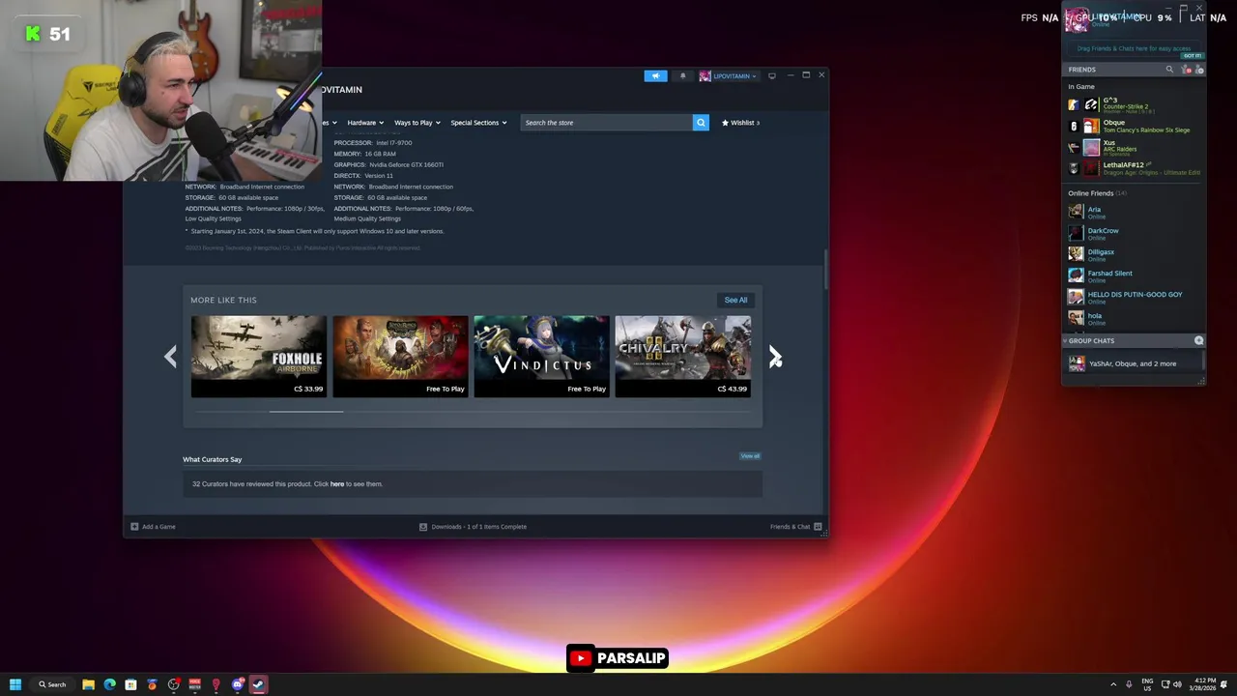This screenshot has width=1237, height=696.
Task: Open the Ways to Play menu
Action: coord(417,123)
